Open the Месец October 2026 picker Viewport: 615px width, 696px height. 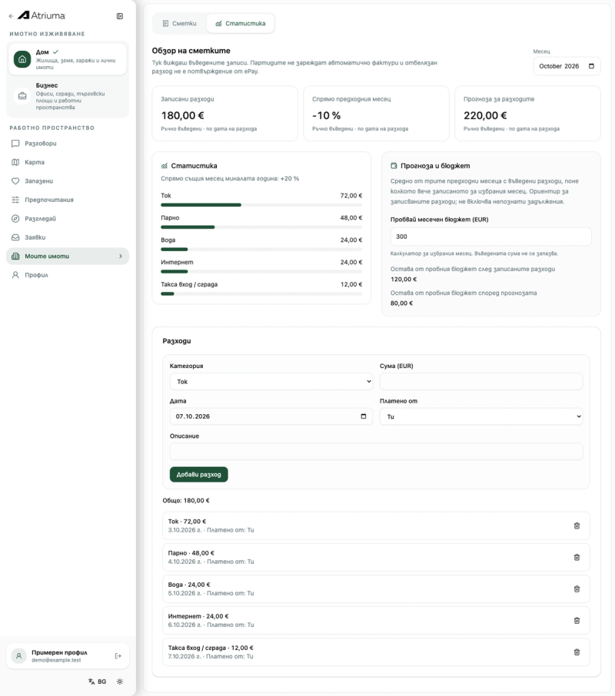tap(567, 66)
